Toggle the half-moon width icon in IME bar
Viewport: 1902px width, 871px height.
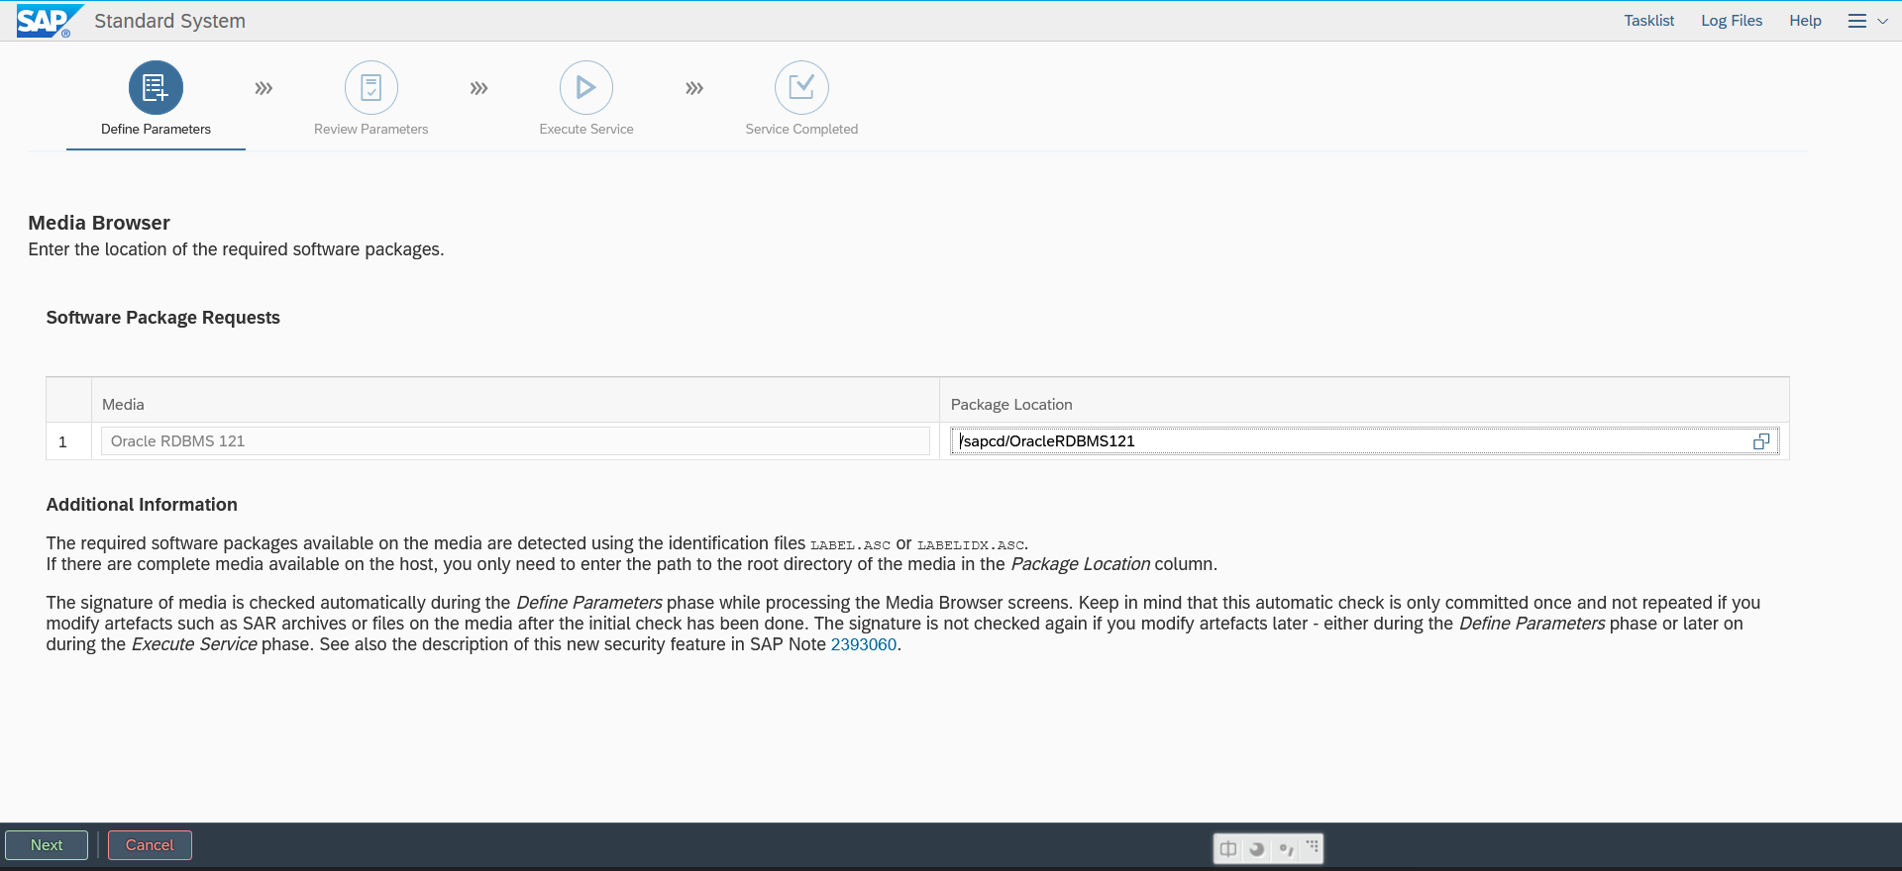pos(1257,848)
